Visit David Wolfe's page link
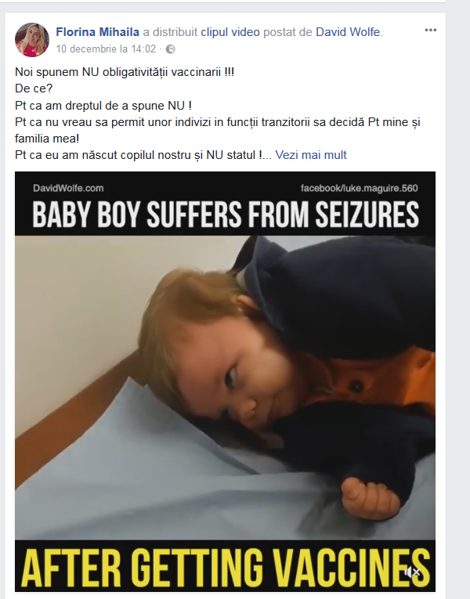Screen dimensions: 470x599 coord(348,32)
